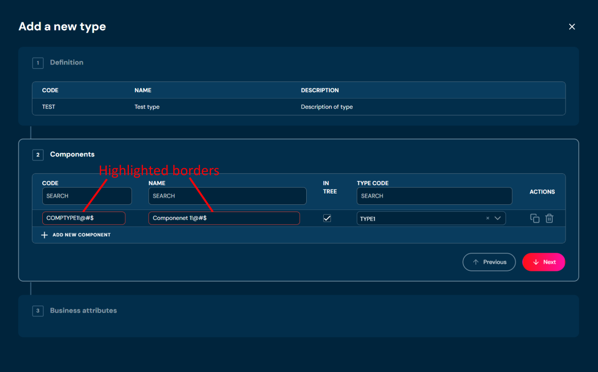This screenshot has height=372, width=598.
Task: Clear TYPE1 selection with x icon
Action: pos(488,218)
